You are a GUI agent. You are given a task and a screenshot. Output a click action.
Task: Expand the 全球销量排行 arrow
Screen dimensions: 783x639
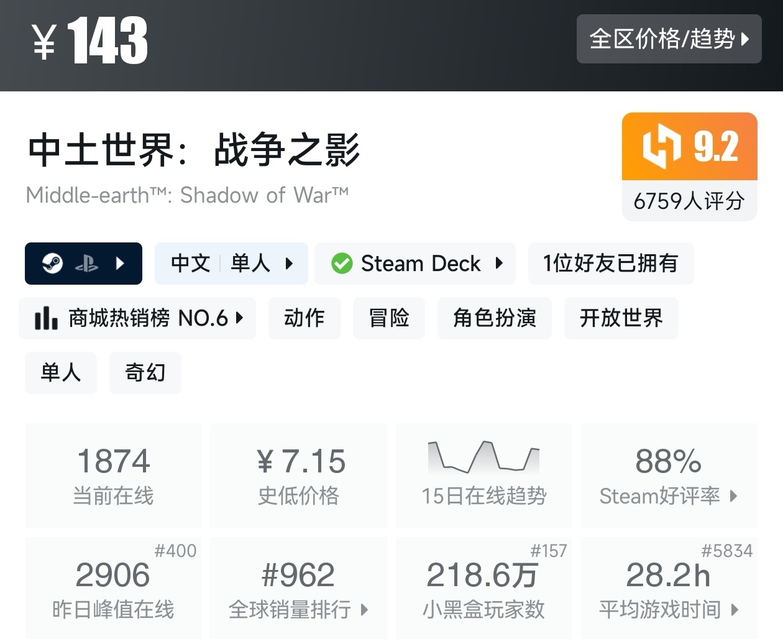coord(364,610)
